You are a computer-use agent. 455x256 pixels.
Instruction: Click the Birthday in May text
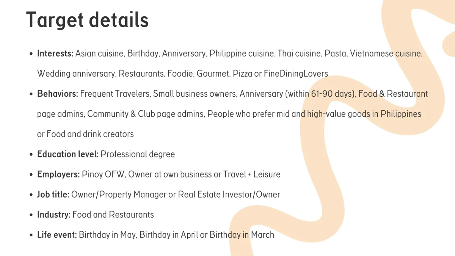pos(107,235)
